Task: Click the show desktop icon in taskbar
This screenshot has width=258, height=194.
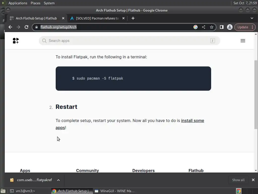Action: click(3, 191)
